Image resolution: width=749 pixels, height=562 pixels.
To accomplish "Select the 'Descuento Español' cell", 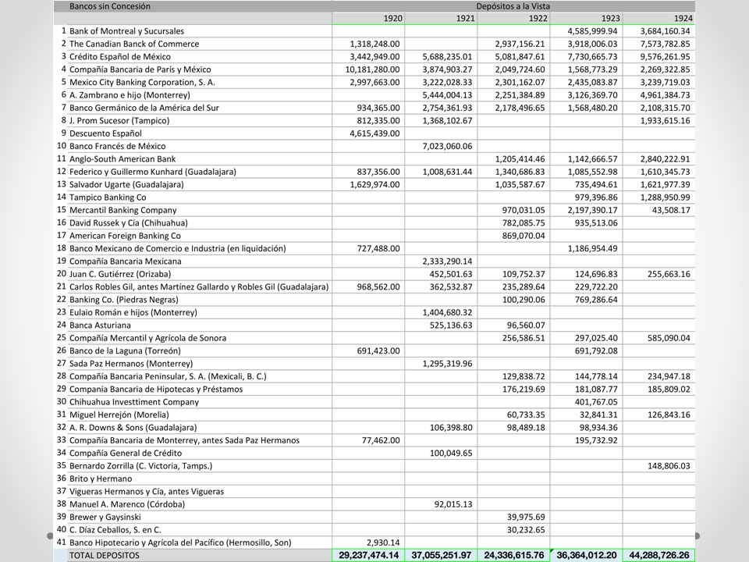I will (200, 133).
